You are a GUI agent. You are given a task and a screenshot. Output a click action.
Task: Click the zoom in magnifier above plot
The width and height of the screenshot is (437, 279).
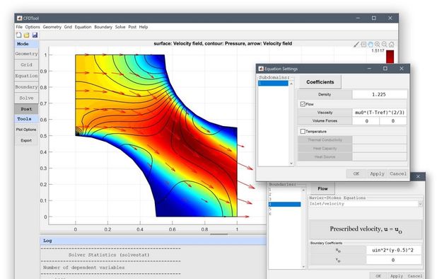[x=378, y=45]
